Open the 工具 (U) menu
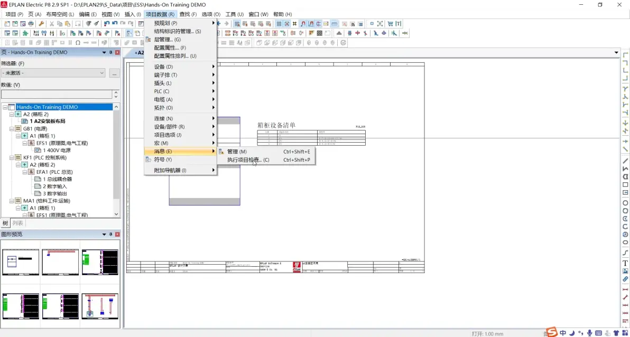This screenshot has height=337, width=630. 234,14
